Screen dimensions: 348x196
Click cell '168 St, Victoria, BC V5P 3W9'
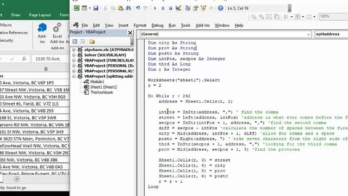click(35, 118)
